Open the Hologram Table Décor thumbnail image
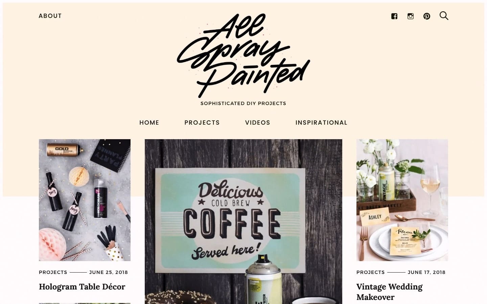This screenshot has height=304, width=487. [85, 200]
